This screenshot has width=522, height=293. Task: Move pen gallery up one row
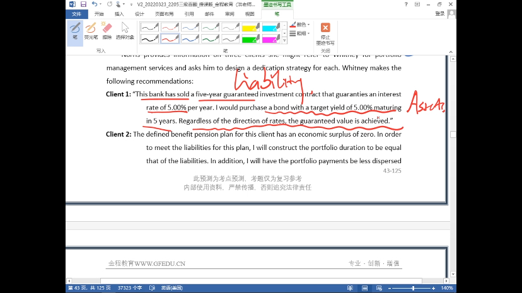(284, 25)
